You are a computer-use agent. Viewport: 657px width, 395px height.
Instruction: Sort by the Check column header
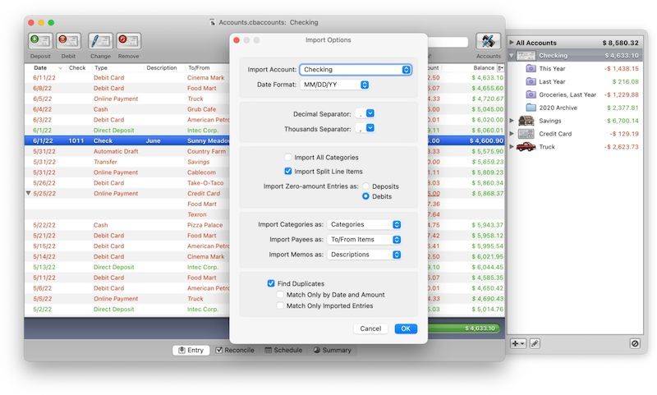pos(77,67)
